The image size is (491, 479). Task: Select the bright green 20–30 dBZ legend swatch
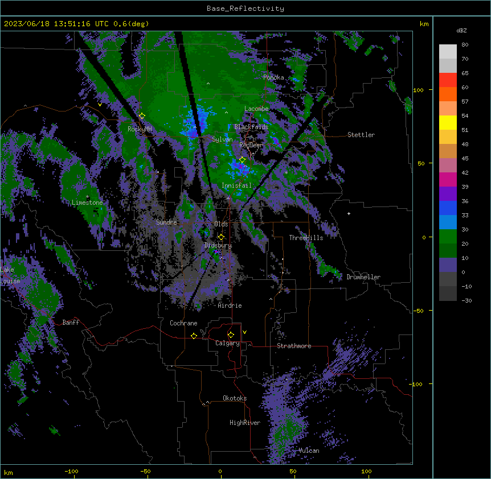448,237
